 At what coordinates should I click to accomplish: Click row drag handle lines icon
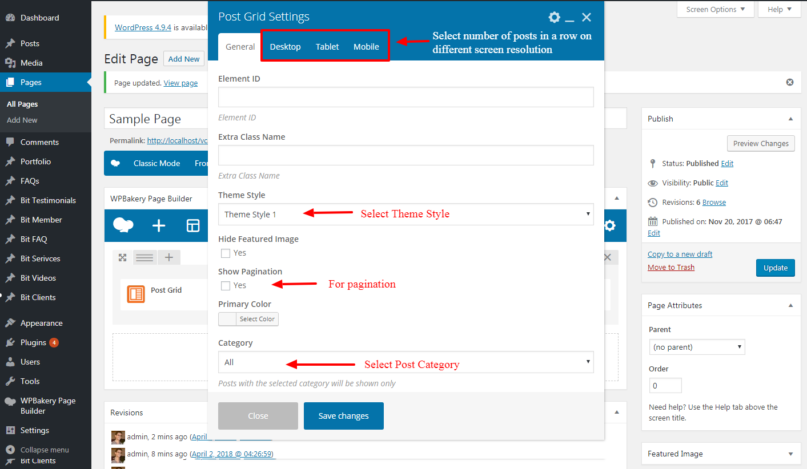point(145,258)
